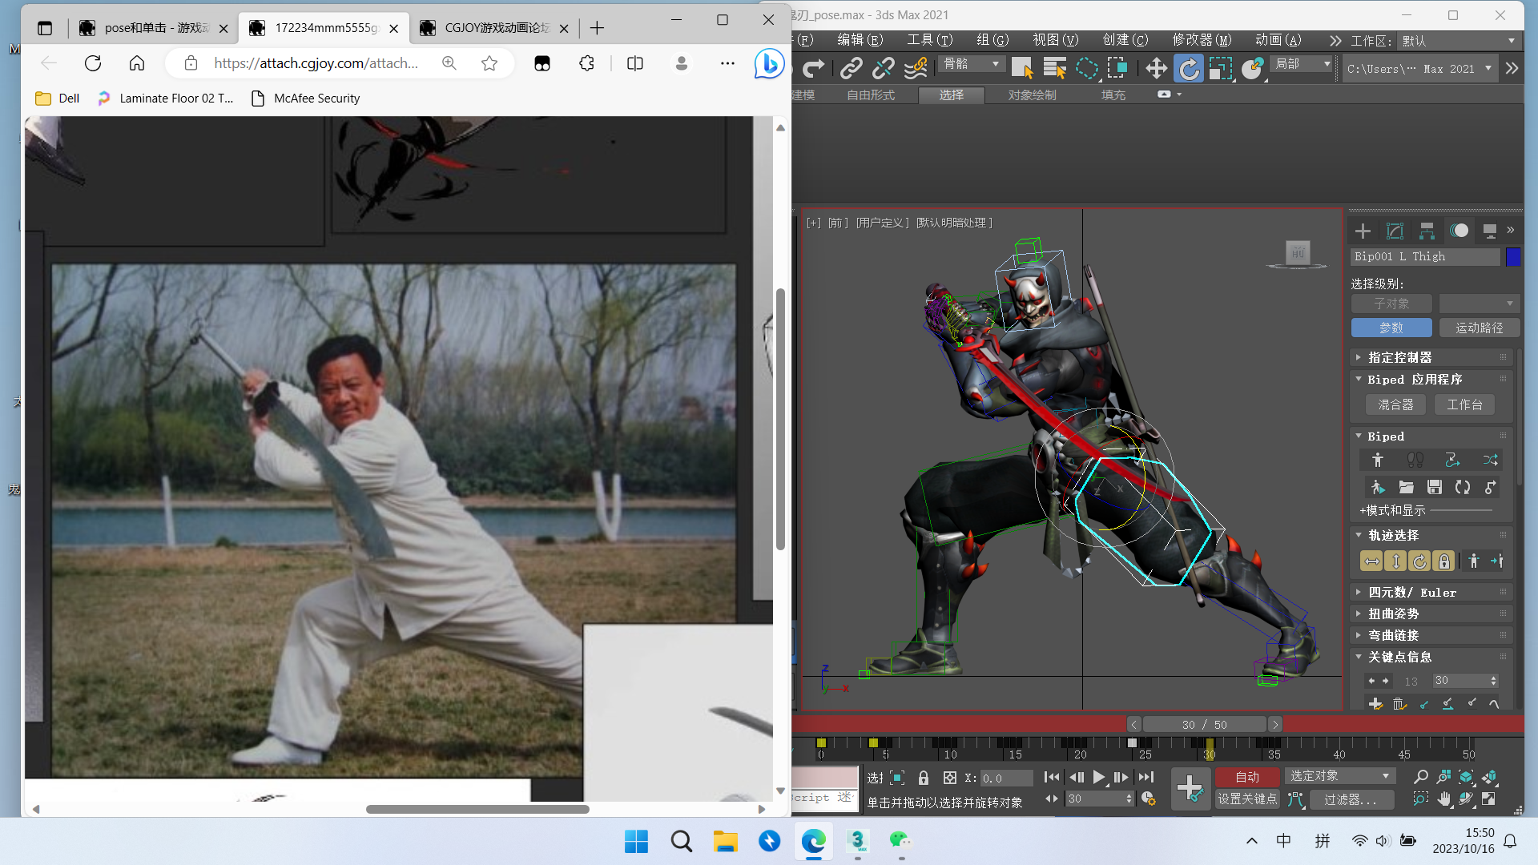
Task: Toggle Biped Mixer Mode icon
Action: [x=1490, y=460]
